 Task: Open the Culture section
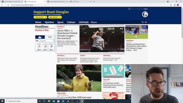71,22
